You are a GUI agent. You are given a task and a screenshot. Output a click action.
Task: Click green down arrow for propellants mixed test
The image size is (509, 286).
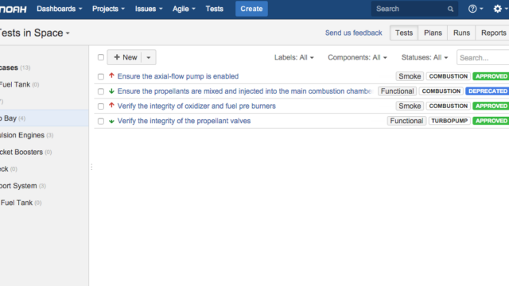tap(111, 91)
